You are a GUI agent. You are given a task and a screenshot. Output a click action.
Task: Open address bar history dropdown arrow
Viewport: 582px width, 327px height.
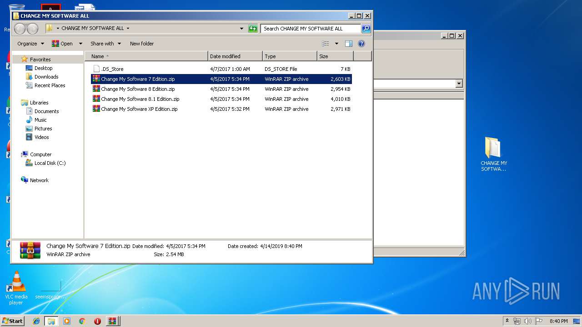pyautogui.click(x=241, y=28)
